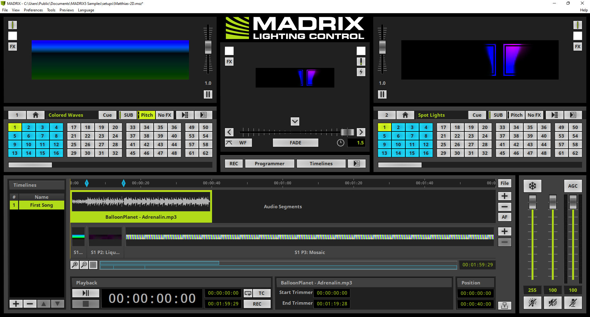Viewport: 590px width, 317px height.
Task: Open the Tools menu
Action: tap(51, 10)
